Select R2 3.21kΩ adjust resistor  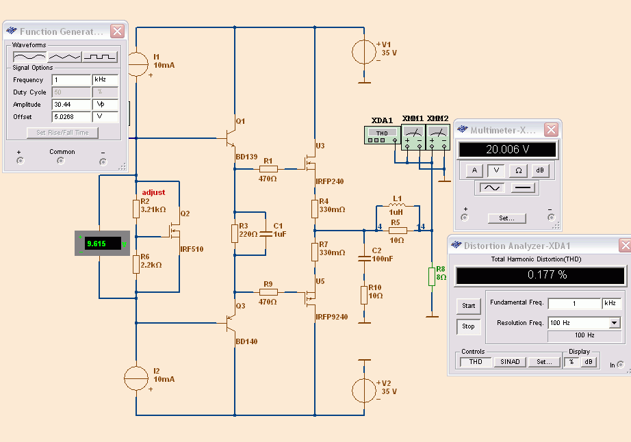(136, 209)
